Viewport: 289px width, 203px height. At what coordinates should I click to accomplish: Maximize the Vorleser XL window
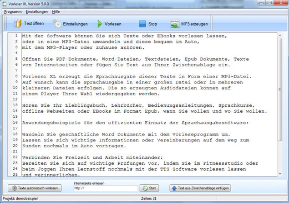coord(269,3)
